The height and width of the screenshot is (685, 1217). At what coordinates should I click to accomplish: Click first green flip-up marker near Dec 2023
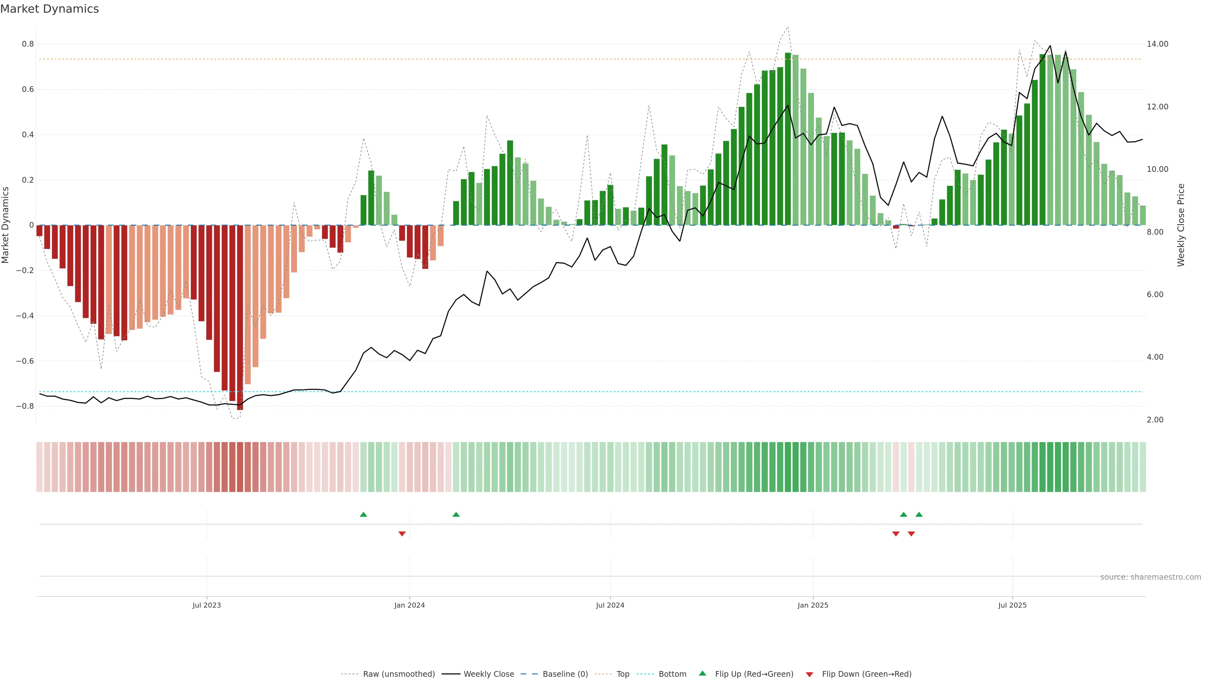pos(363,514)
